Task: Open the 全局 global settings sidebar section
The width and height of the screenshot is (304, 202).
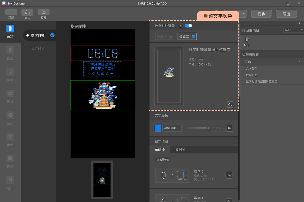Action: (x=10, y=118)
